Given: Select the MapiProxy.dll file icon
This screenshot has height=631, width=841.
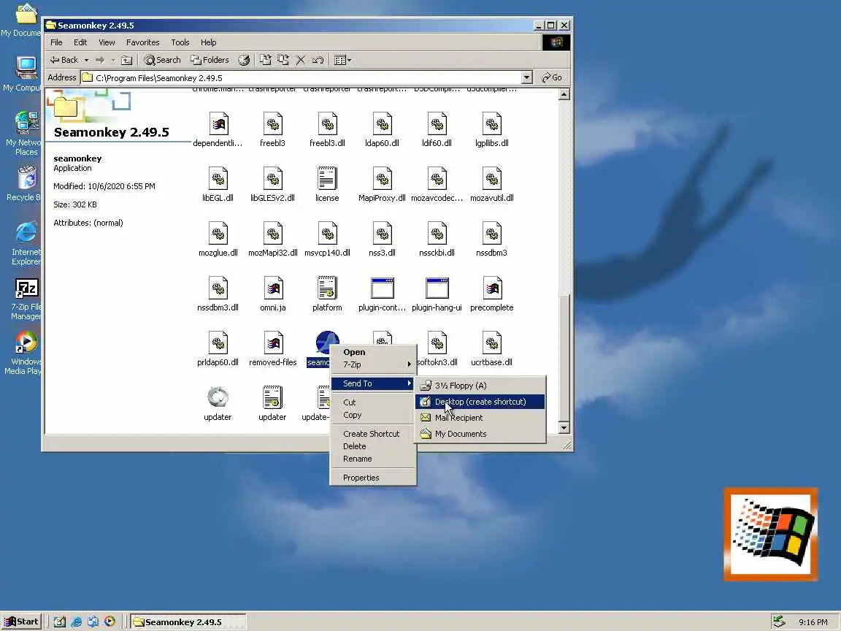Looking at the screenshot, I should point(382,179).
